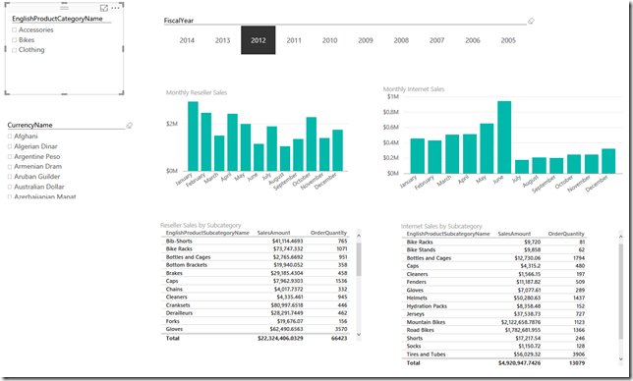Pick fiscal year 2009

click(x=366, y=40)
